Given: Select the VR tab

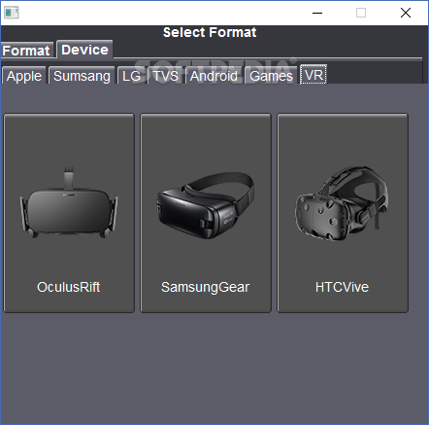Looking at the screenshot, I should pos(313,75).
